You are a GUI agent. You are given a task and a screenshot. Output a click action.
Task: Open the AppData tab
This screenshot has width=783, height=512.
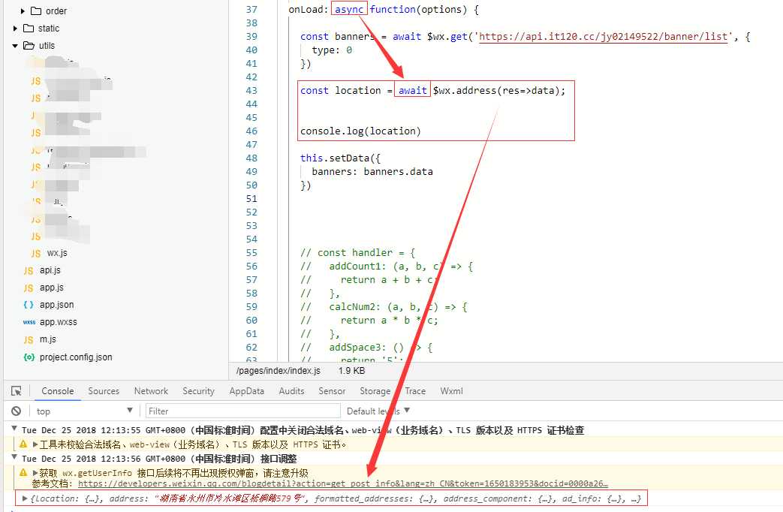(x=247, y=391)
